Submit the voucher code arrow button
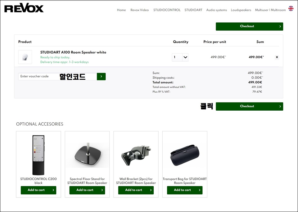The image size is (298, 212). [x=101, y=77]
